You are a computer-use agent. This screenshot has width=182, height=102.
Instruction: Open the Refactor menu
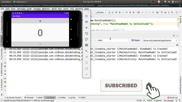point(46,9)
